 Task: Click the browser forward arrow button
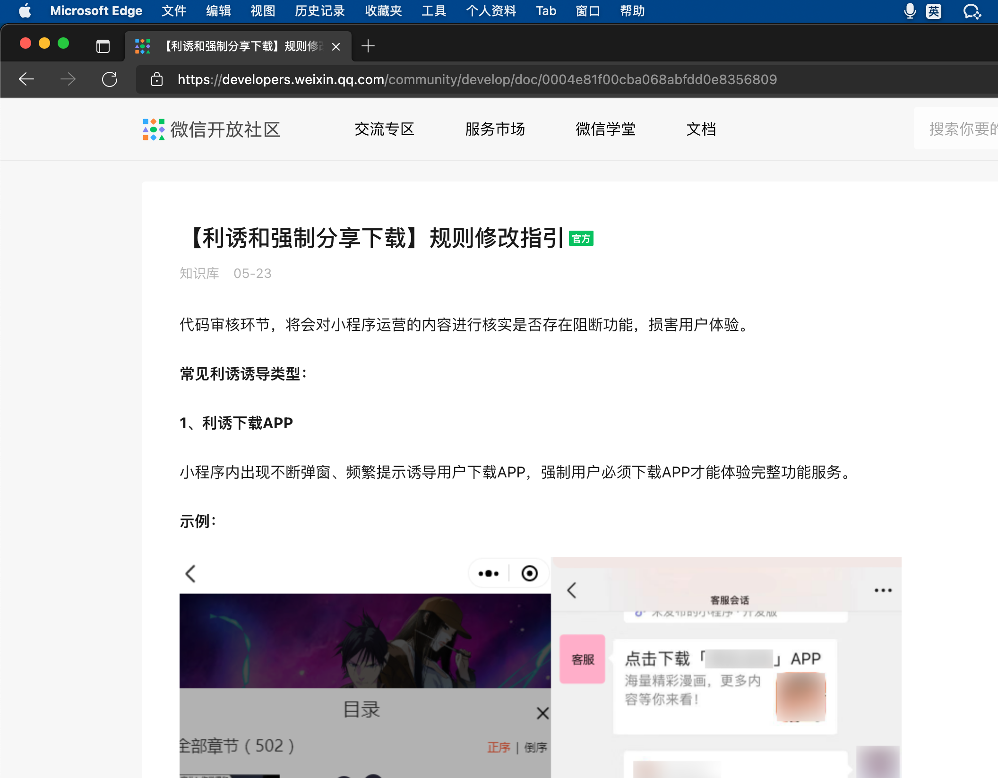pos(68,79)
